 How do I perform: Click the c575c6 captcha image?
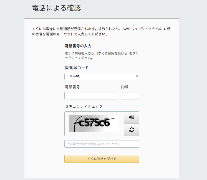click(94, 124)
